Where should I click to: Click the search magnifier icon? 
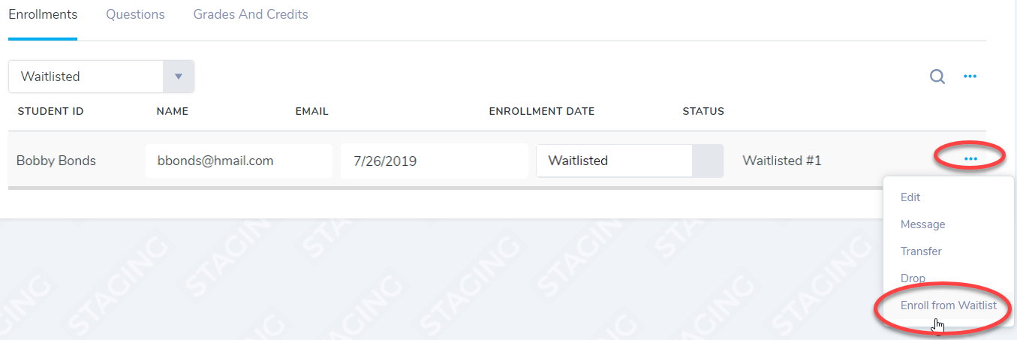937,76
